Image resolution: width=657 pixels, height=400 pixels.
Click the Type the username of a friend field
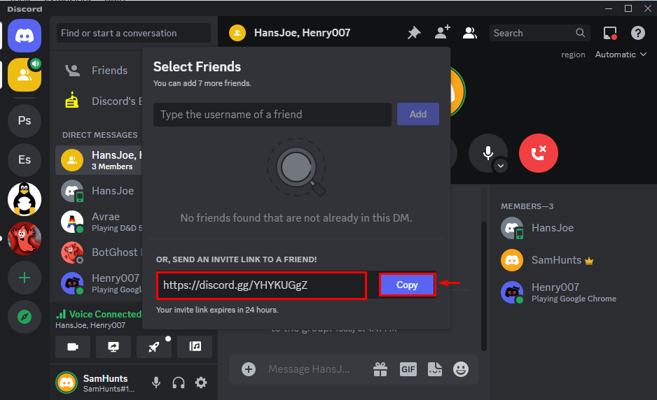click(x=272, y=114)
